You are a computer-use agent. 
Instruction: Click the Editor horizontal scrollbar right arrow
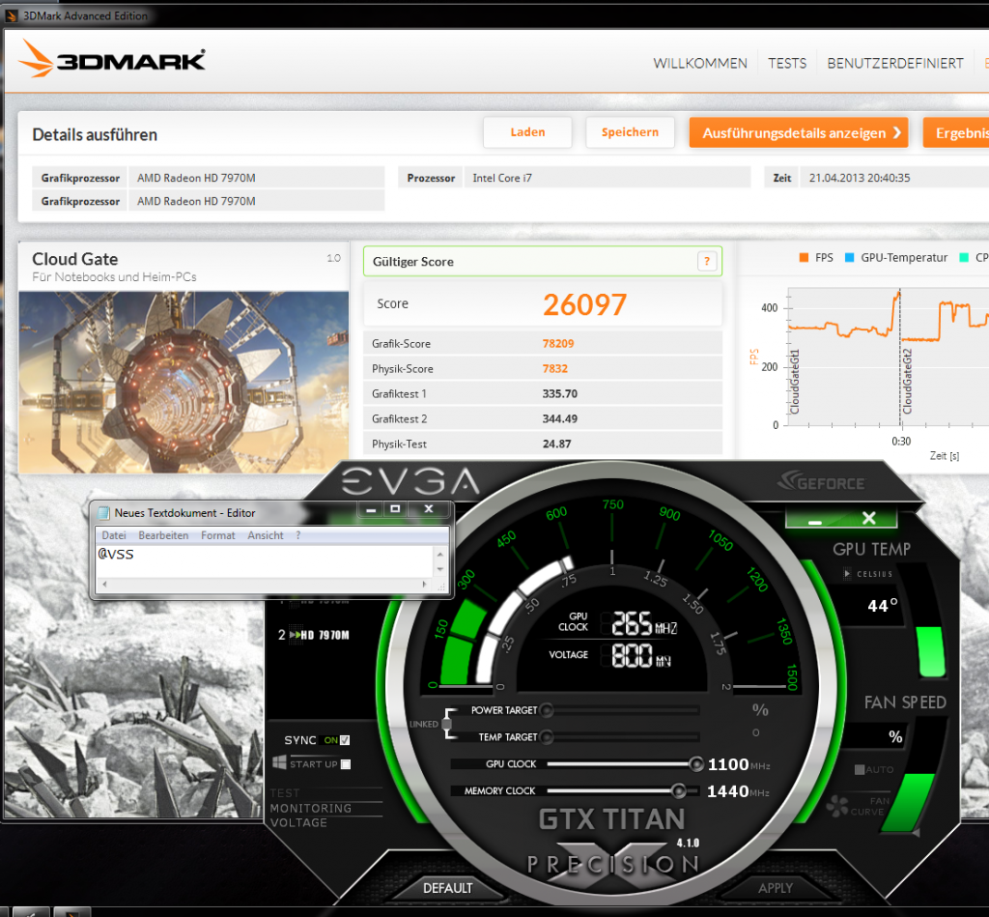[x=425, y=585]
